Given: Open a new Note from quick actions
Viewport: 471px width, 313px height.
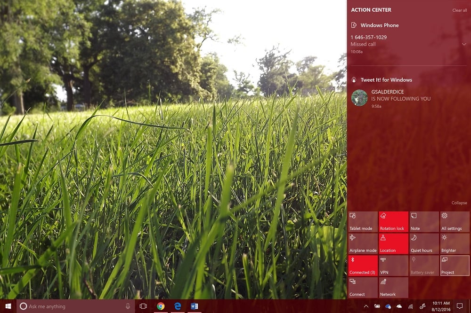Looking at the screenshot, I should tap(423, 221).
